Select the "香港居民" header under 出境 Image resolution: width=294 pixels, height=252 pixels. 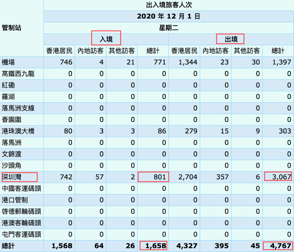click(x=184, y=50)
